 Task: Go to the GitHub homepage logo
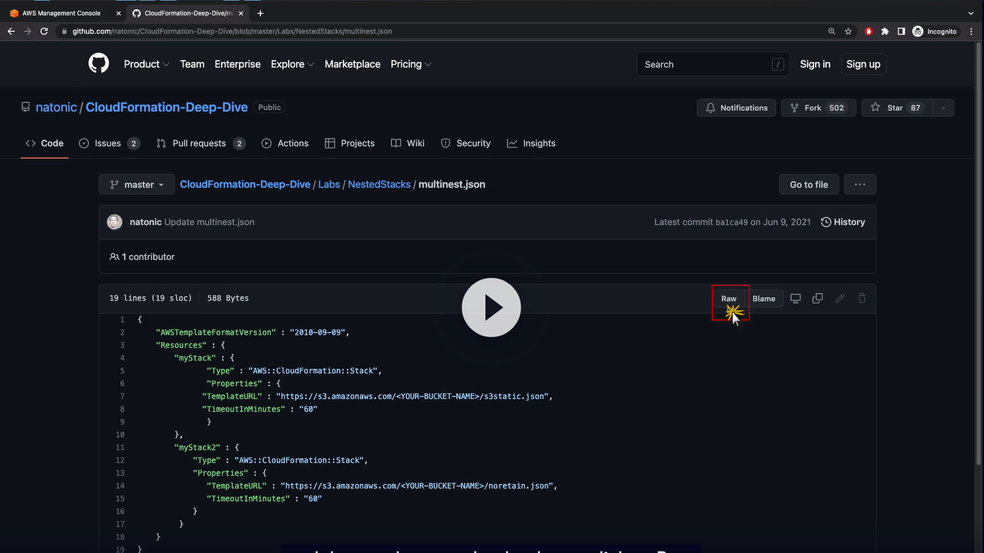tap(98, 64)
